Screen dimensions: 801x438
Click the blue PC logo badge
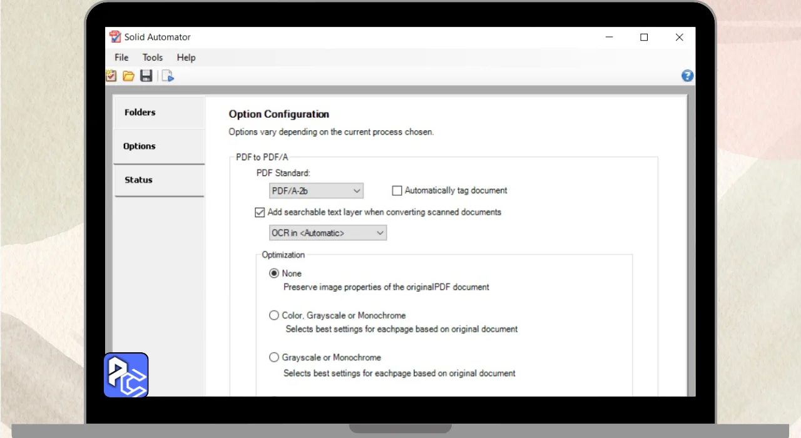tap(126, 375)
